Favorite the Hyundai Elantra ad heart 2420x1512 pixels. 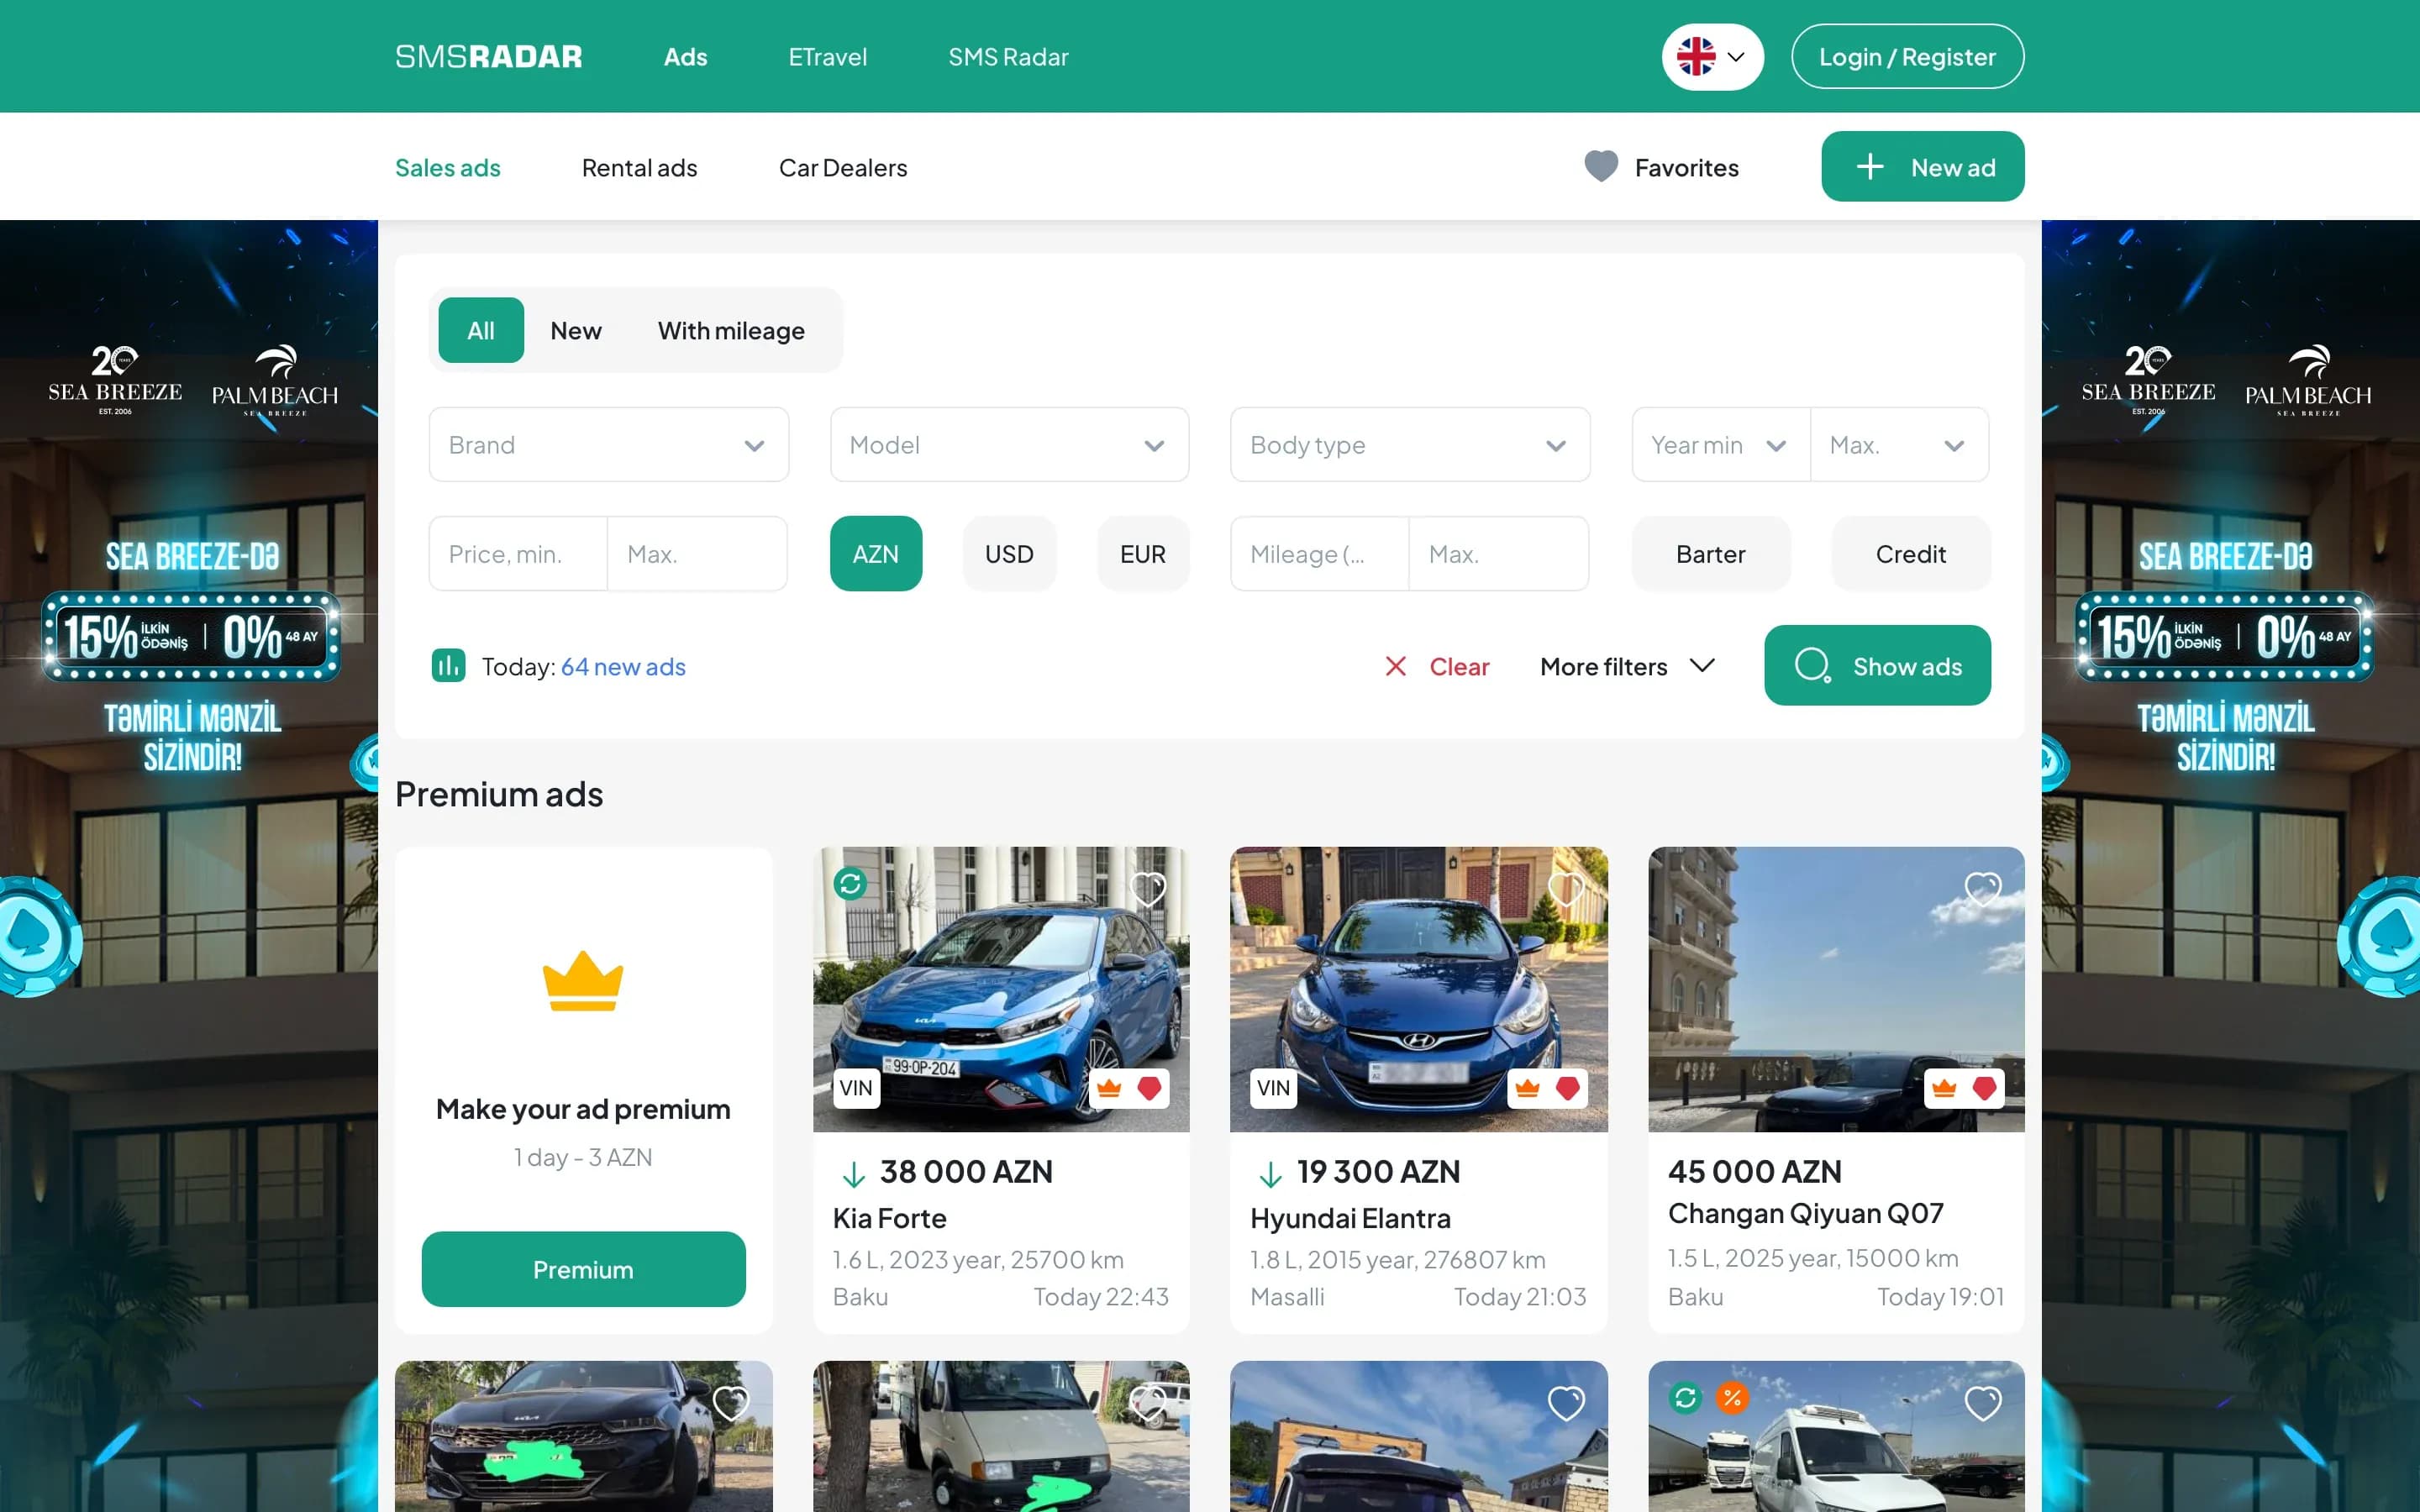1566,888
